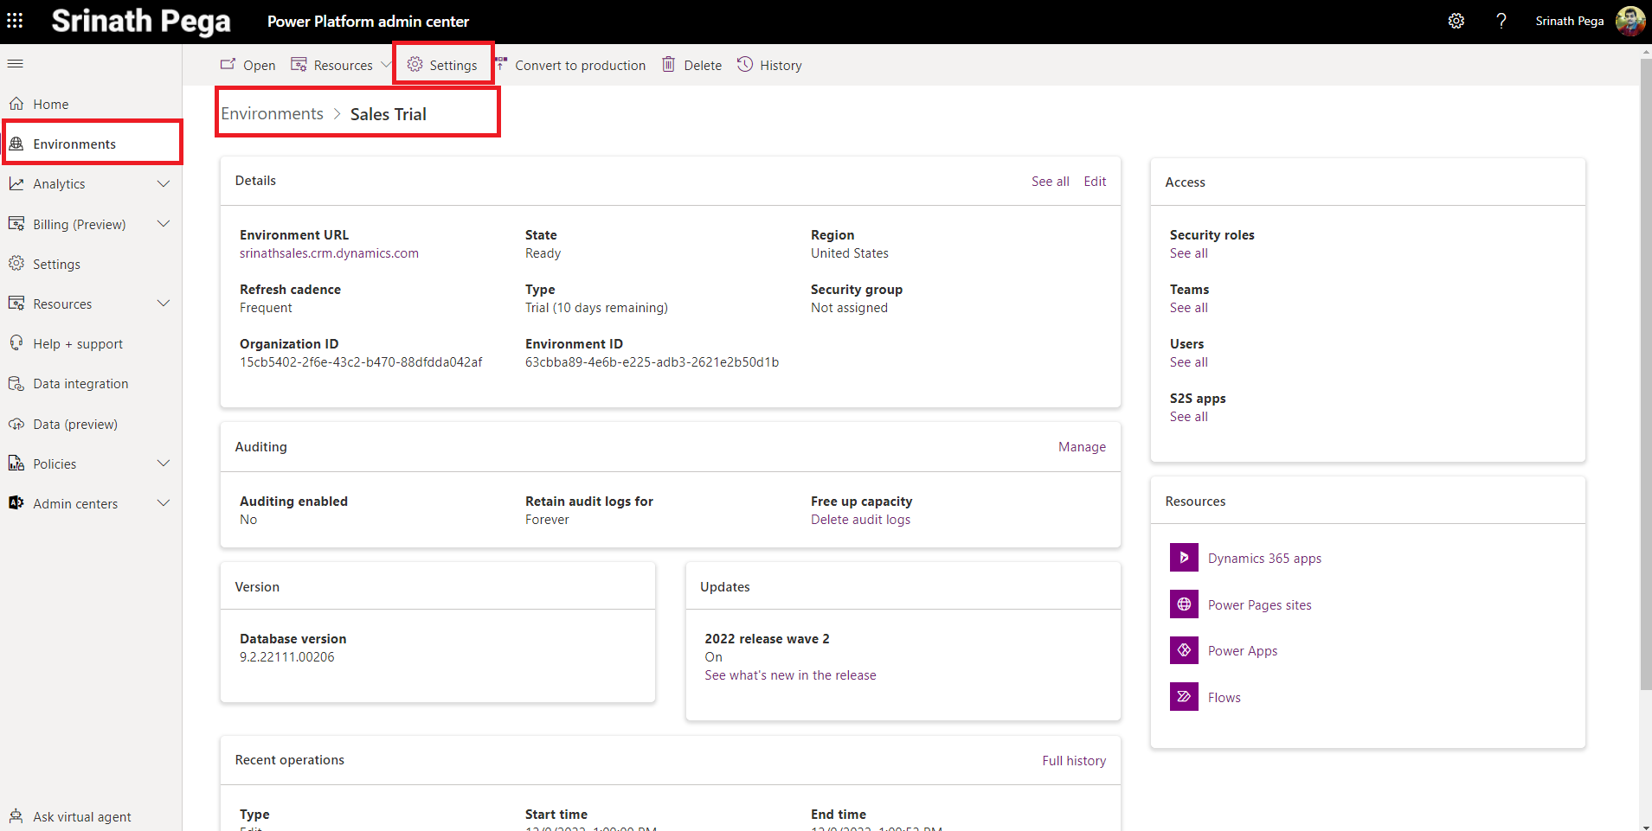Open the Power Pages sites icon
Viewport: 1652px width, 831px height.
click(1184, 604)
